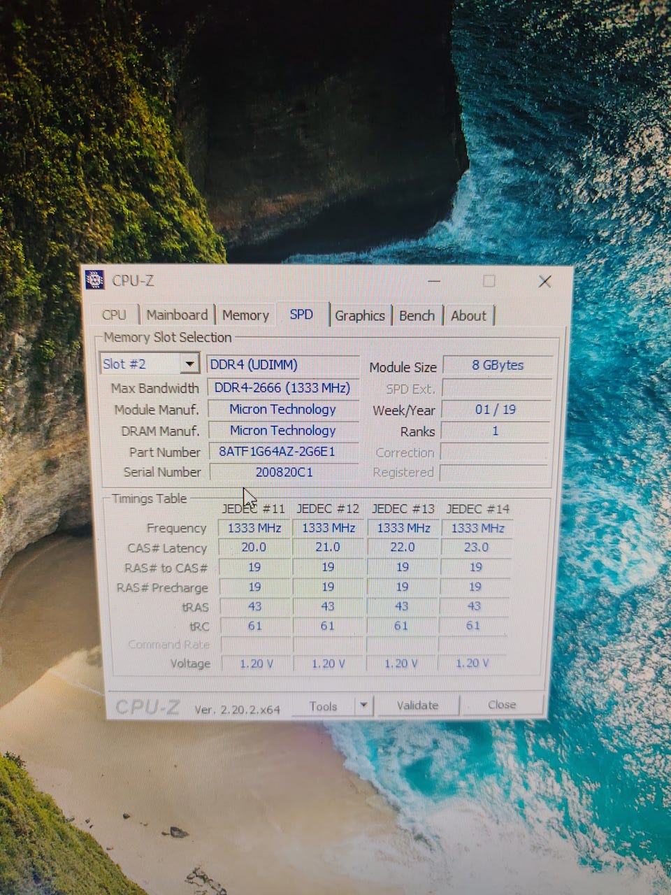
Task: Go to the Bench tab
Action: click(x=417, y=315)
